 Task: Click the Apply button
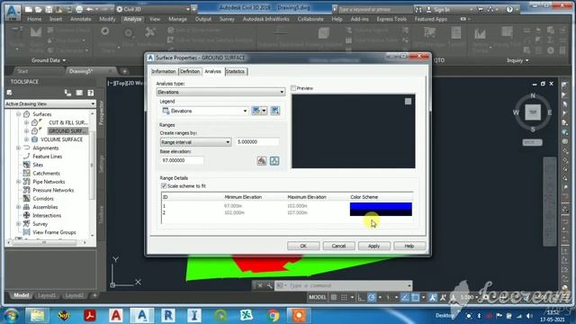[374, 246]
